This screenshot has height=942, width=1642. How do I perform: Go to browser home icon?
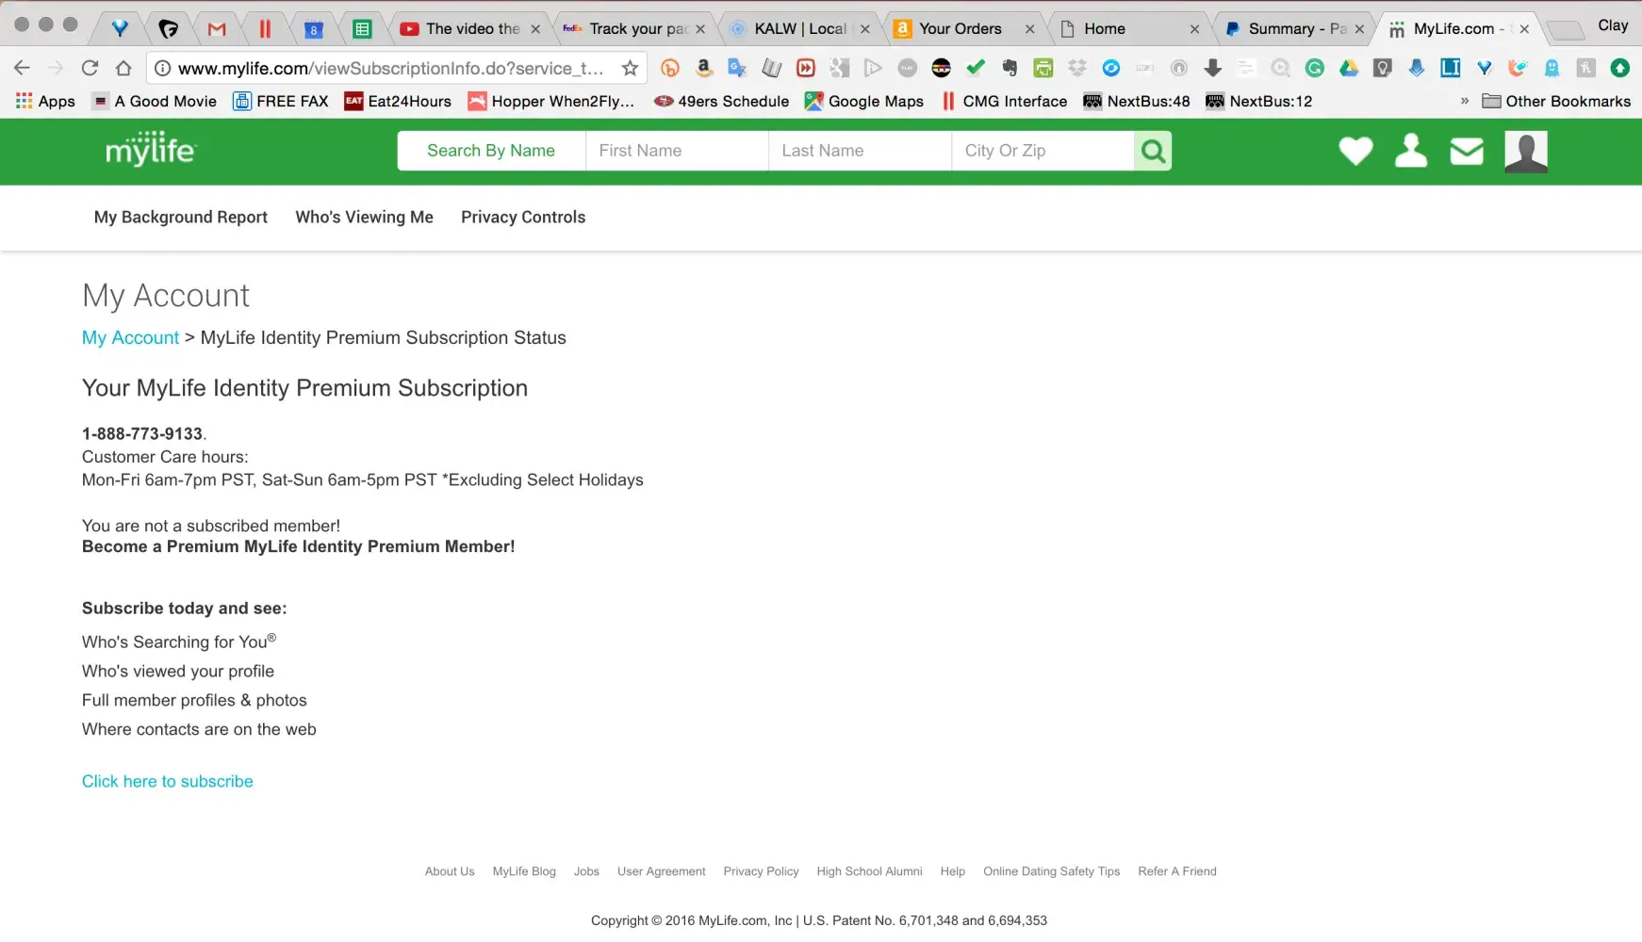(123, 68)
